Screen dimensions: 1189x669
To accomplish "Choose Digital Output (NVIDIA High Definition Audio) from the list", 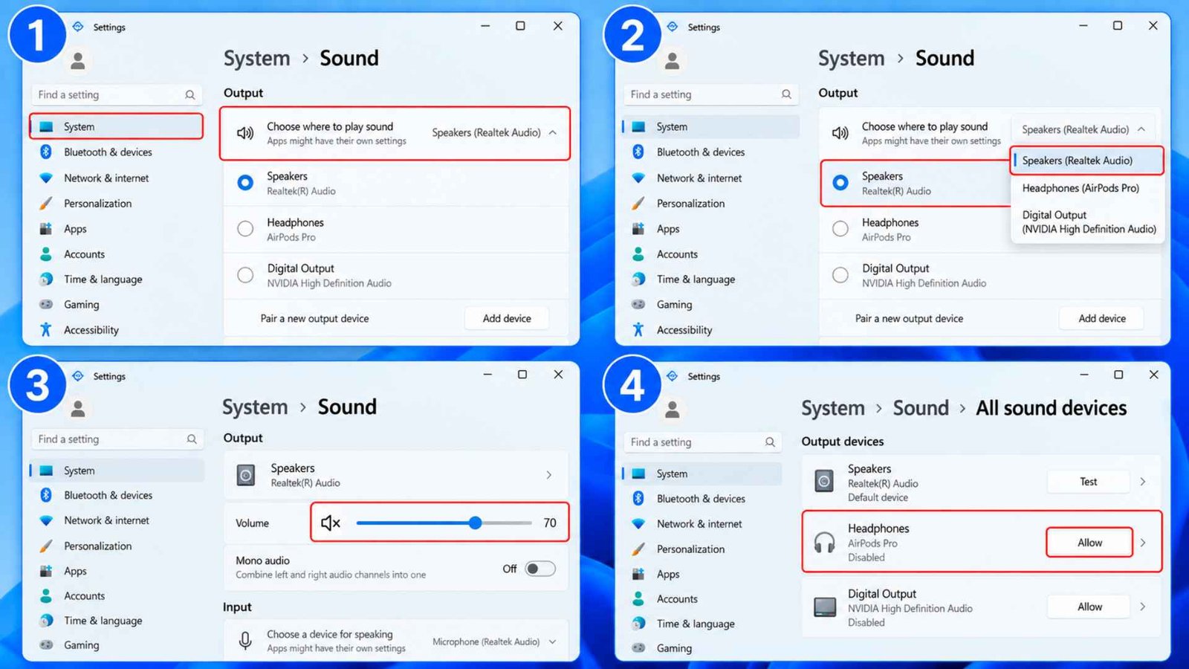I will pos(1089,222).
